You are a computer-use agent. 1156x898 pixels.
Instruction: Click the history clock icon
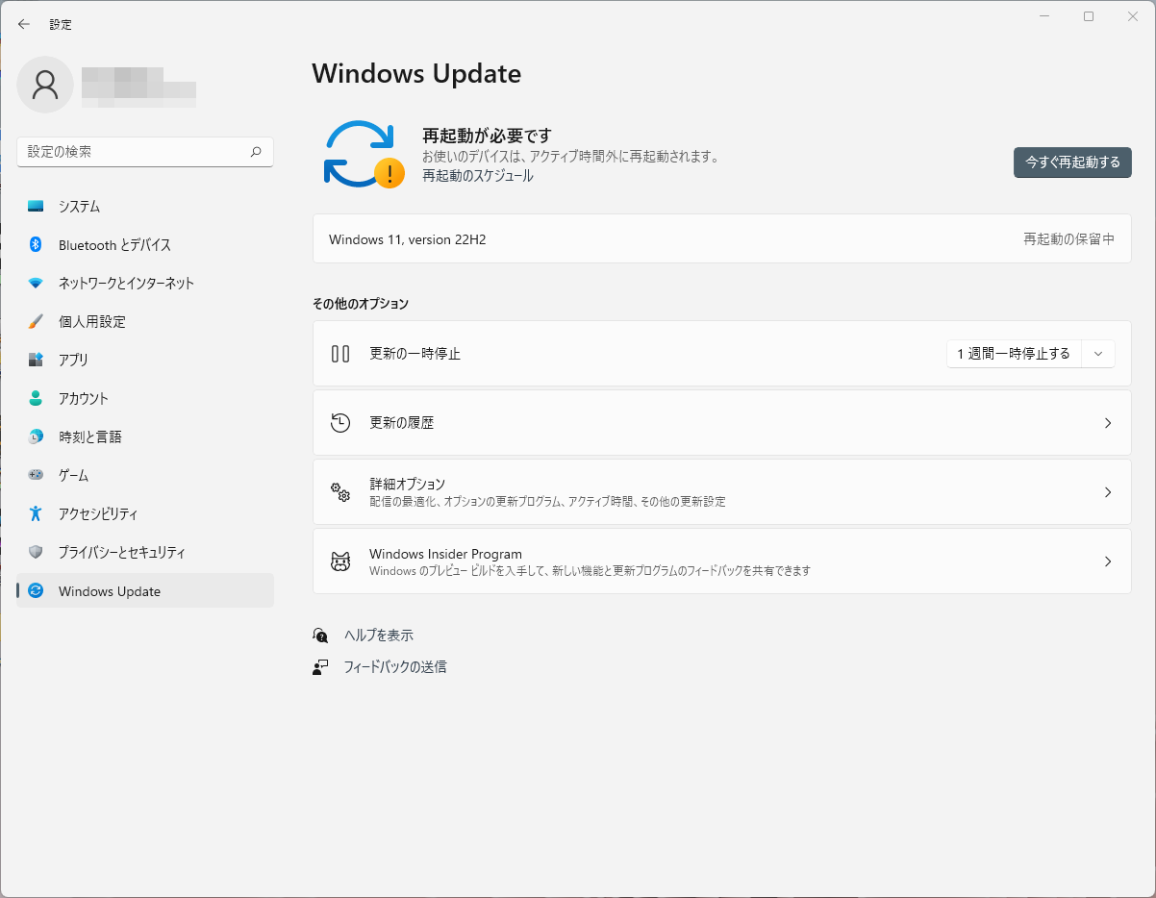pyautogui.click(x=340, y=423)
